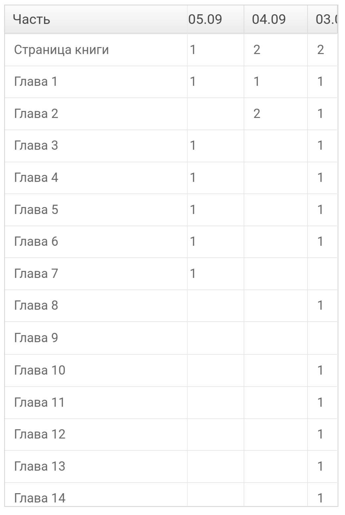Click the 05.09 value for Страница книги

coord(193,50)
